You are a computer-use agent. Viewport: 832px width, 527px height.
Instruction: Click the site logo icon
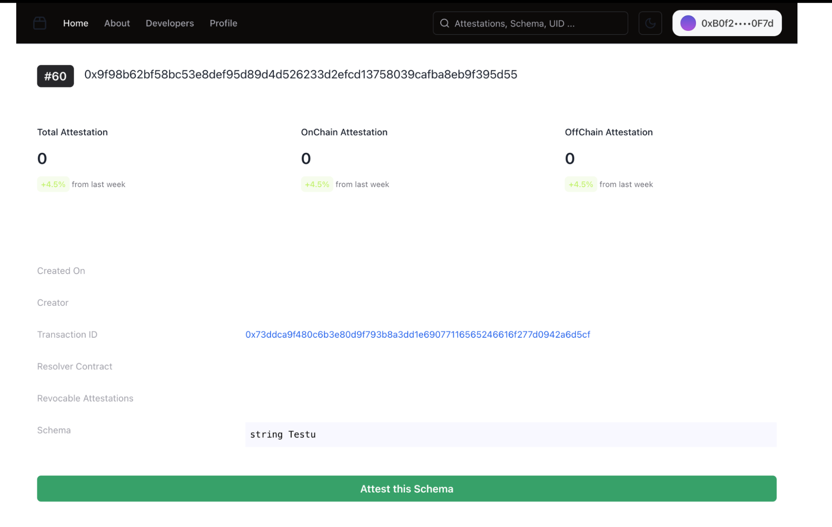[x=40, y=23]
